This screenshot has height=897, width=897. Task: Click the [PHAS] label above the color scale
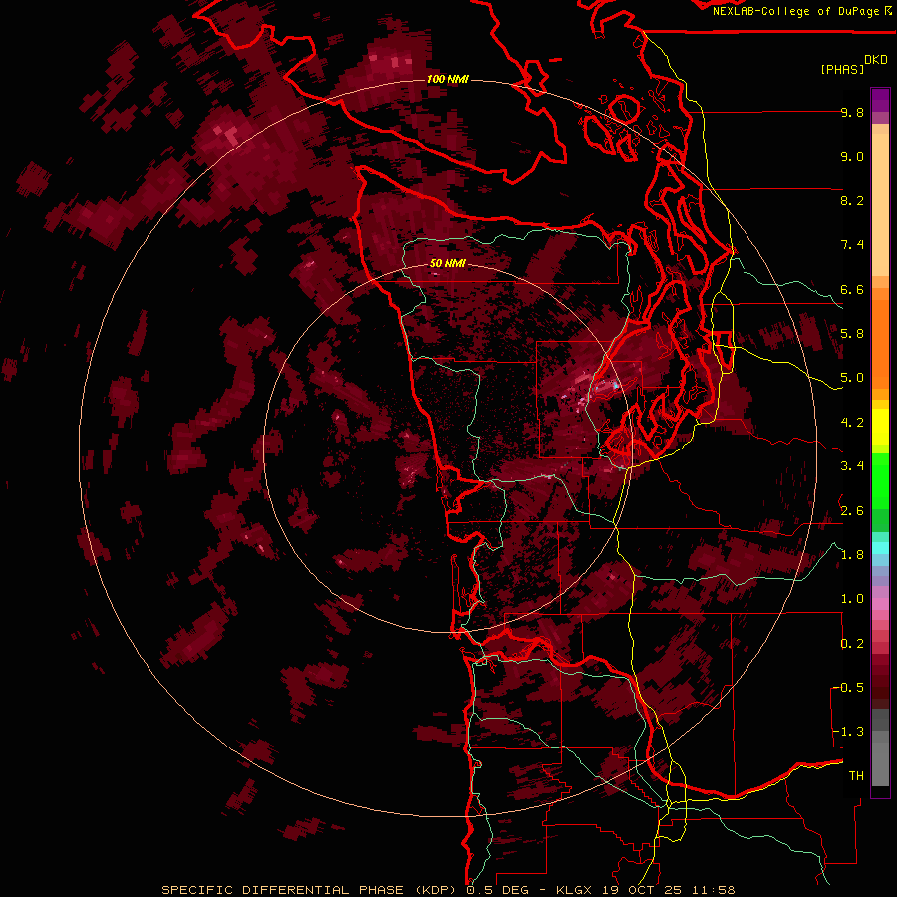[842, 69]
